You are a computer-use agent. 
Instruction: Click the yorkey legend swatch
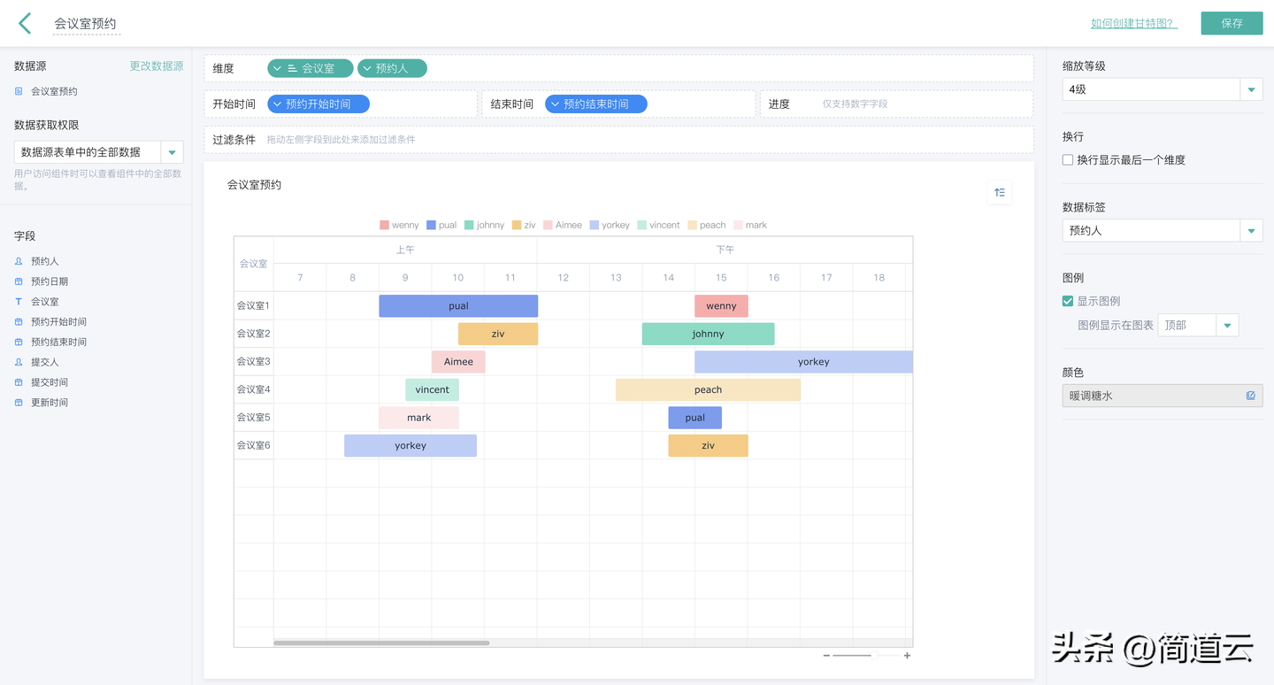pos(595,225)
